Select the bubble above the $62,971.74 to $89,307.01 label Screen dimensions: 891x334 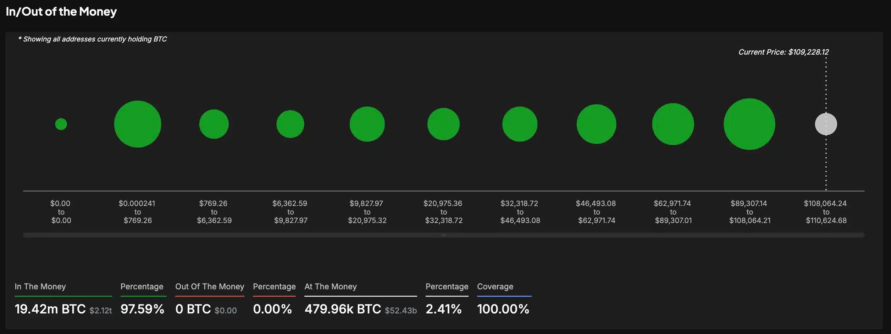tap(673, 124)
